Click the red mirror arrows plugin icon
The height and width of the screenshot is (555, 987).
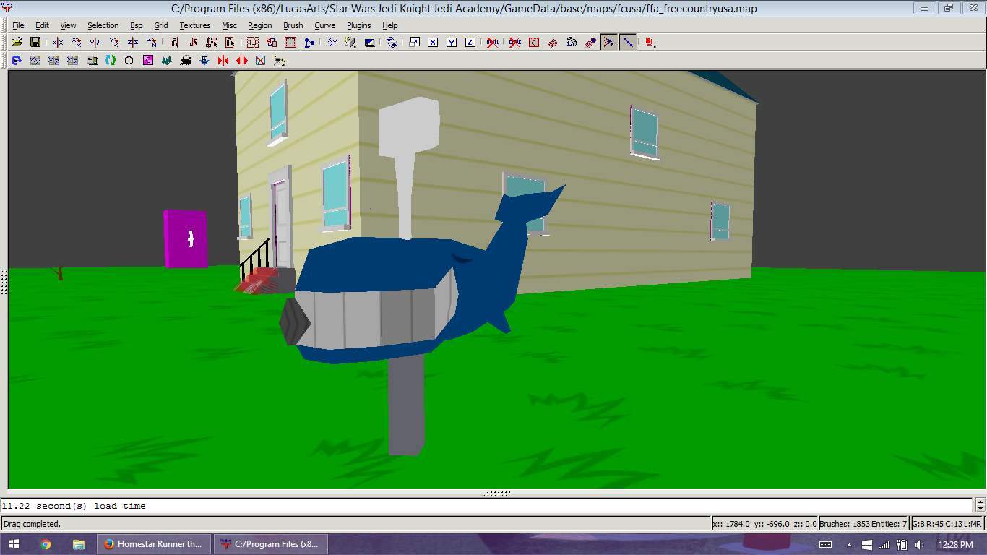tap(223, 61)
